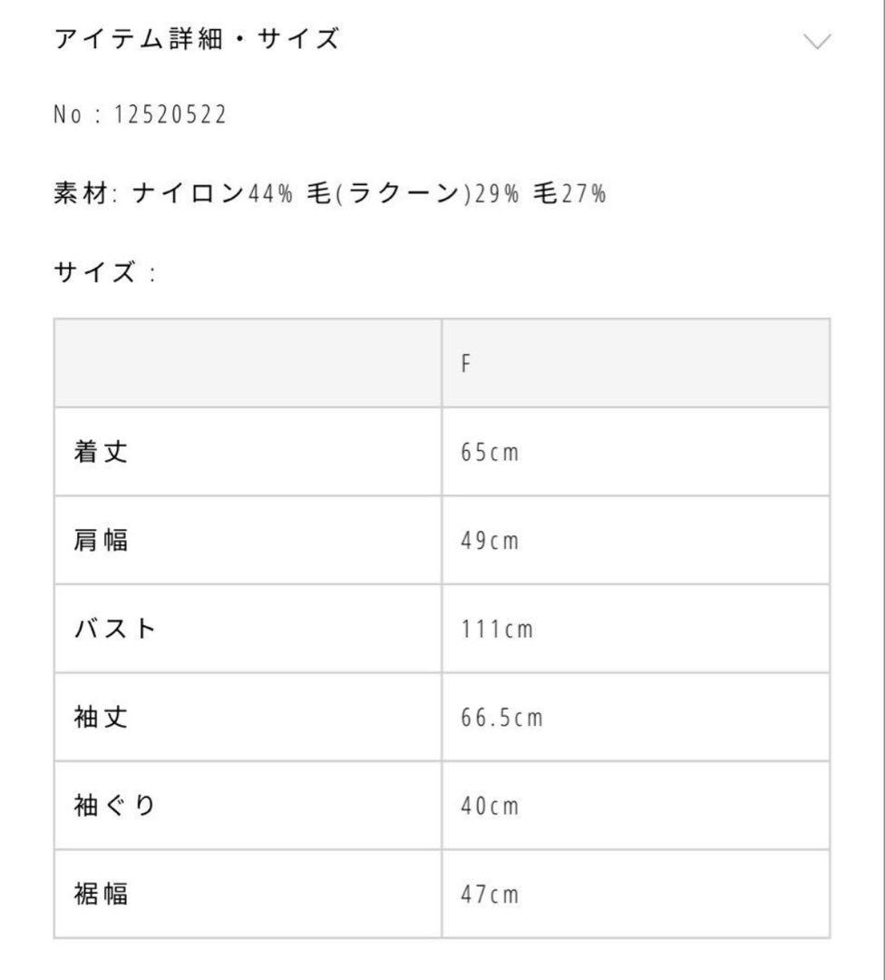
Task: Click the ナイロン44% material text
Action: 212,193
